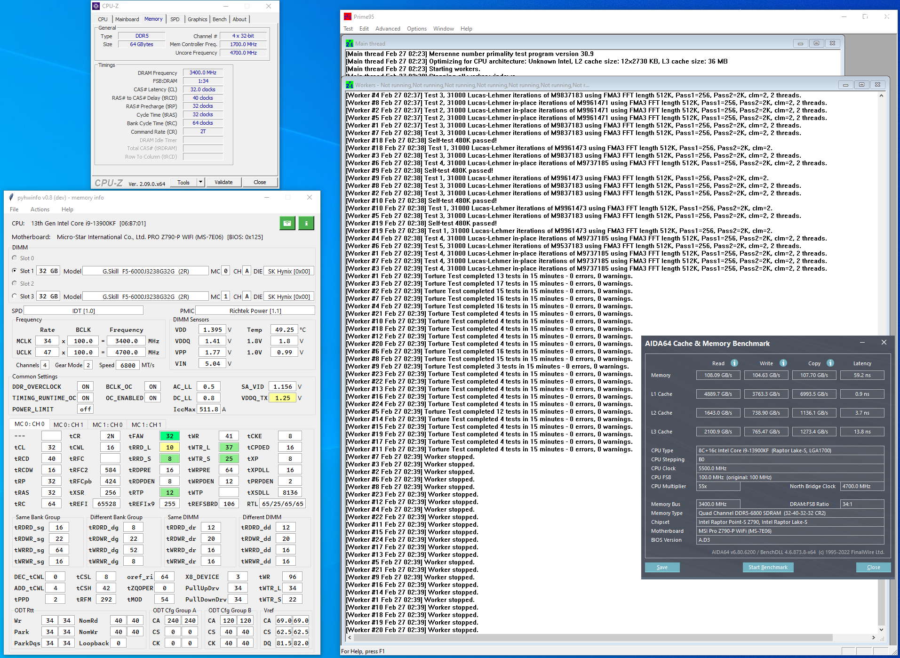Click Start Benchmark in AIDA64
Image resolution: width=900 pixels, height=658 pixels.
tap(767, 567)
